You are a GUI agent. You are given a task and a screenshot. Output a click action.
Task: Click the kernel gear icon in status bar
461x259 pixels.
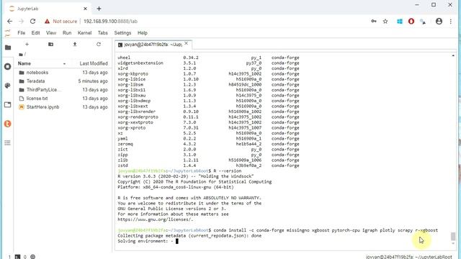[x=32, y=257]
